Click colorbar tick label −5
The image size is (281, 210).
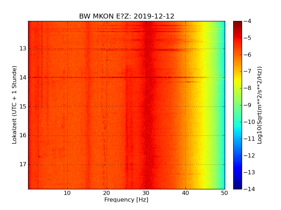(248, 38)
